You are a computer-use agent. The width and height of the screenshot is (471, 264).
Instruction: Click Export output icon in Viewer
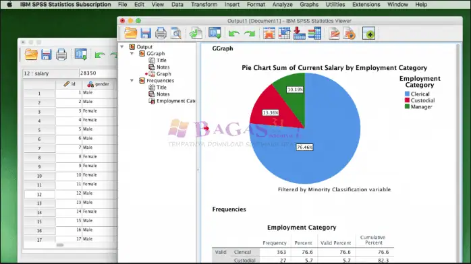pyautogui.click(x=196, y=33)
